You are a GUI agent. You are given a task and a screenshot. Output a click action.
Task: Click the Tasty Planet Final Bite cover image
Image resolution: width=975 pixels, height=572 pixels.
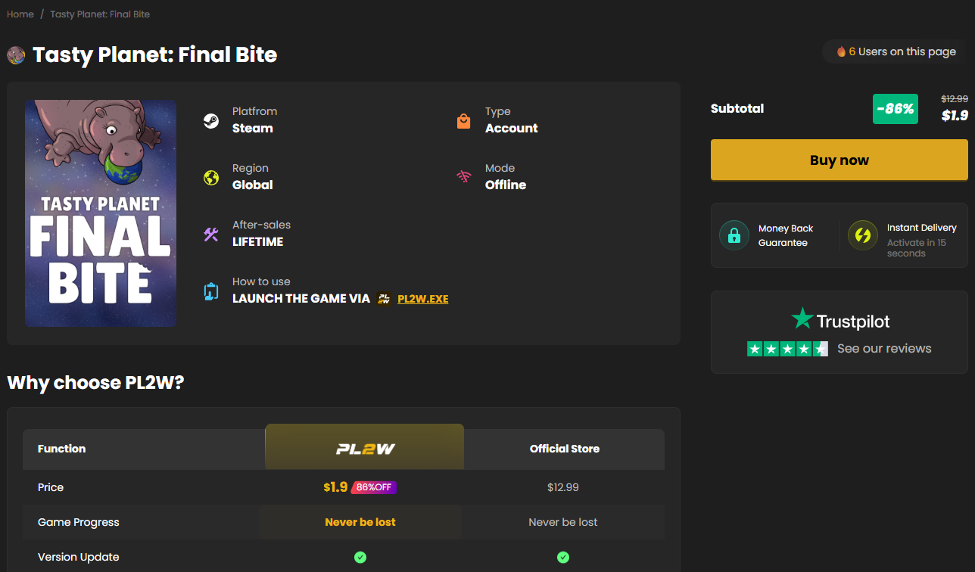101,213
